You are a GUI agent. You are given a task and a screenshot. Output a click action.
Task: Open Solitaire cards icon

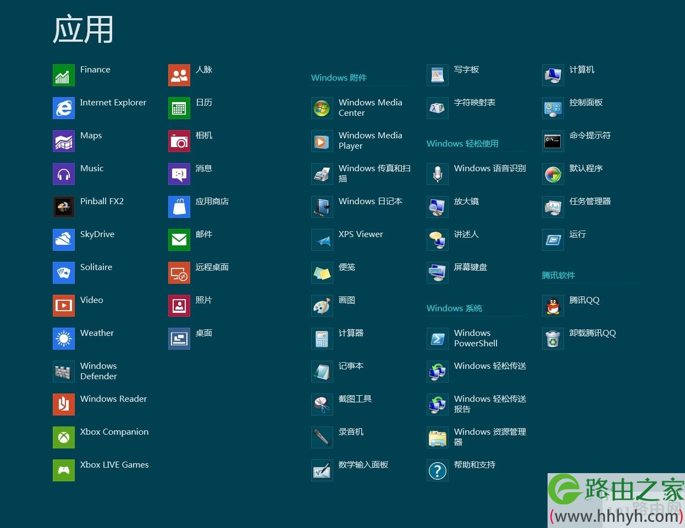pos(64,273)
